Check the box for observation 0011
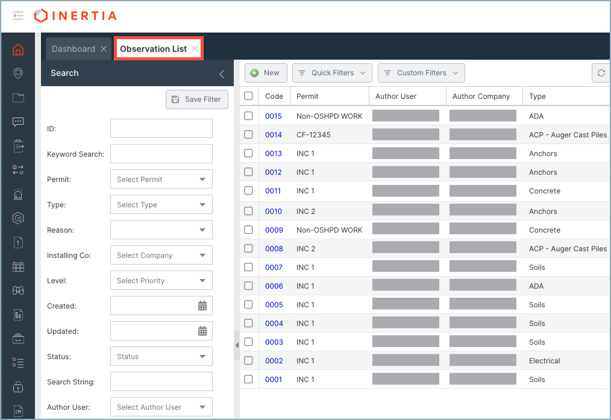Image resolution: width=611 pixels, height=420 pixels. pos(248,190)
